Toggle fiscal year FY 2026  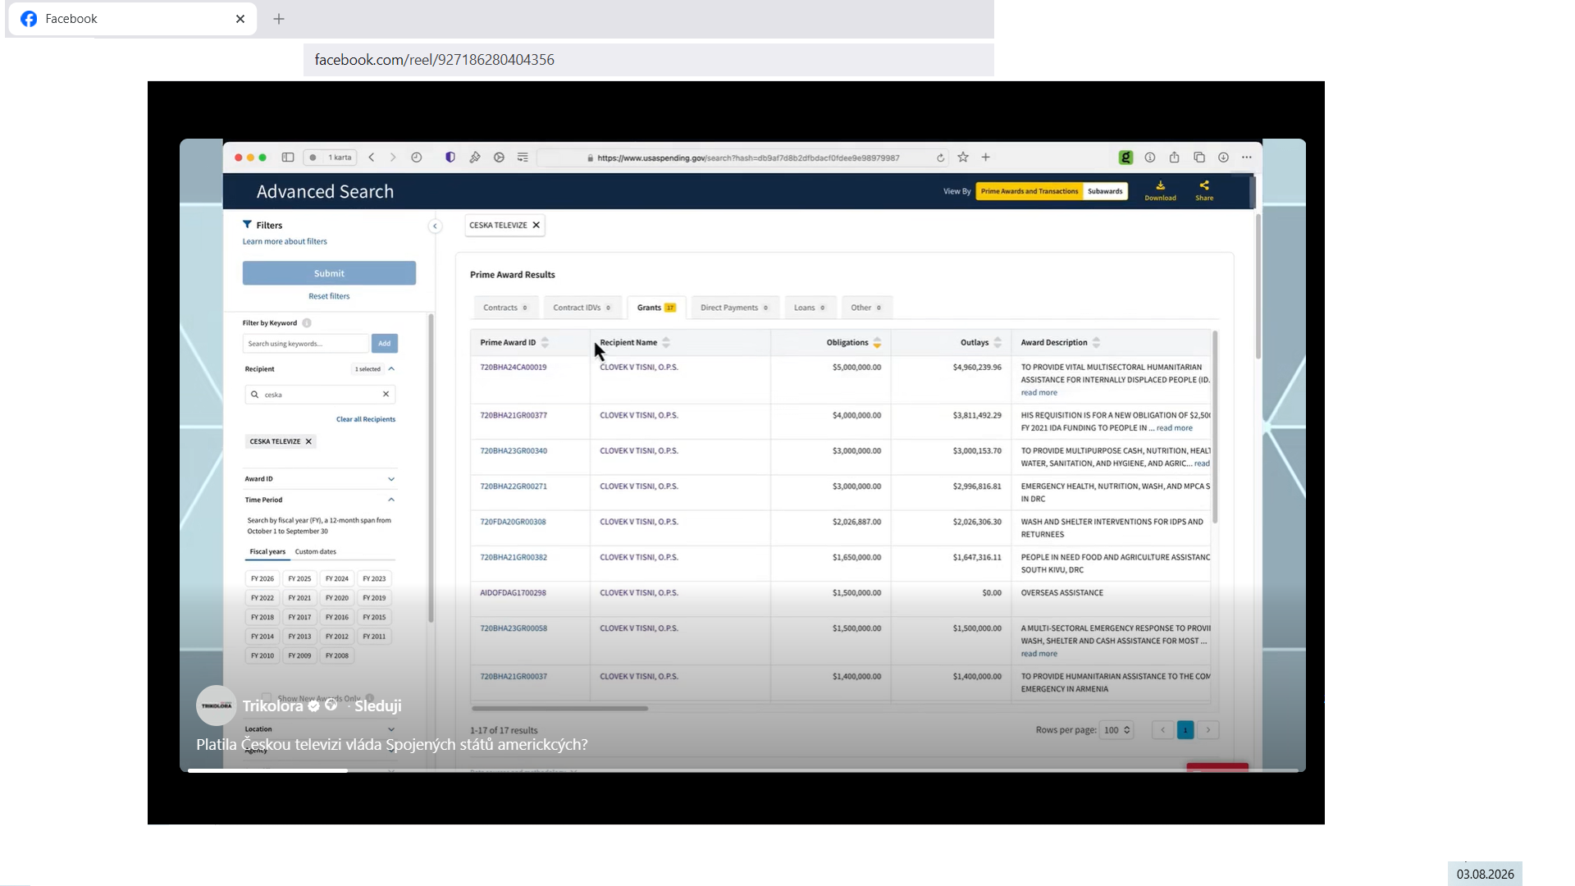tap(262, 579)
